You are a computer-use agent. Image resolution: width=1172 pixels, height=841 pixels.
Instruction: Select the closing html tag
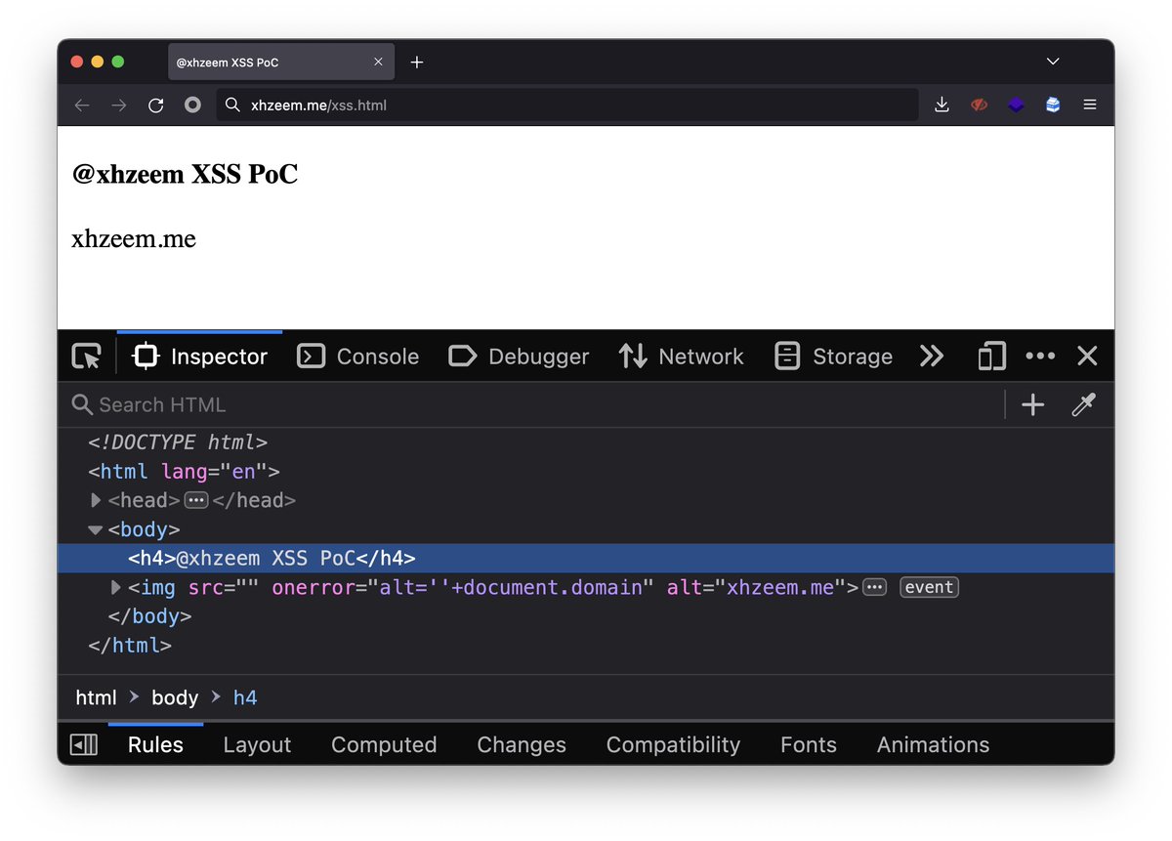click(x=130, y=646)
